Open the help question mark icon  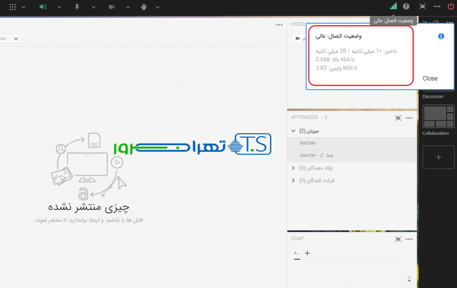point(406,7)
